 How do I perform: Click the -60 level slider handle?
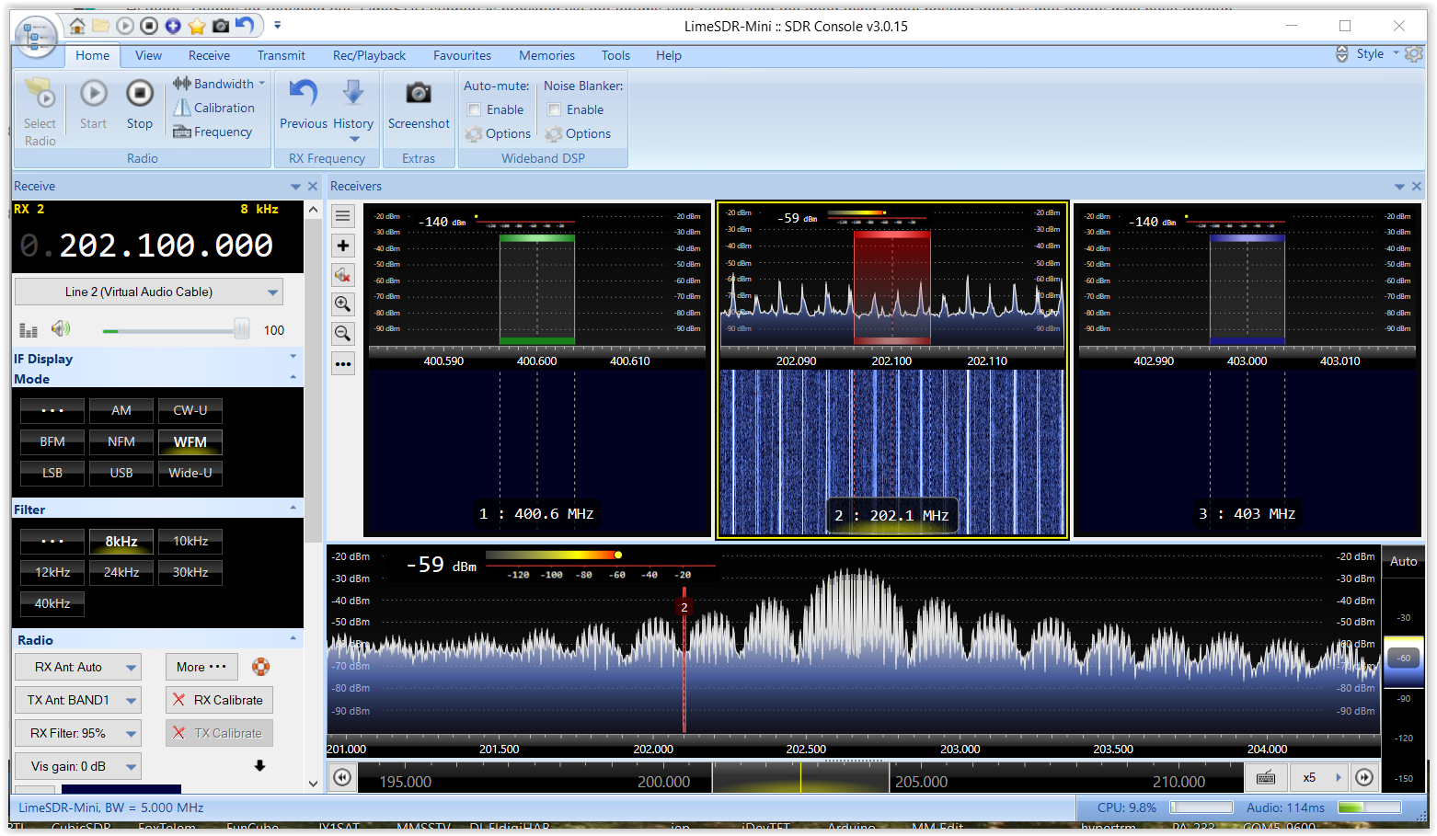1404,658
